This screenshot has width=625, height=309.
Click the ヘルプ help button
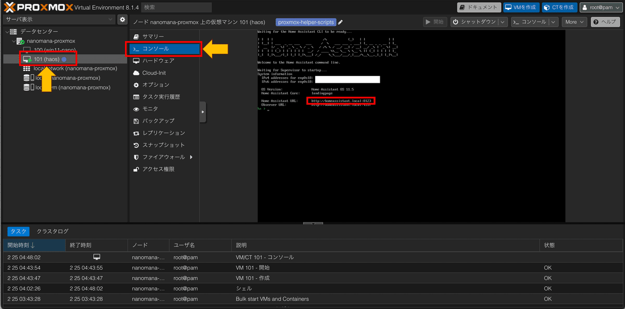click(605, 22)
